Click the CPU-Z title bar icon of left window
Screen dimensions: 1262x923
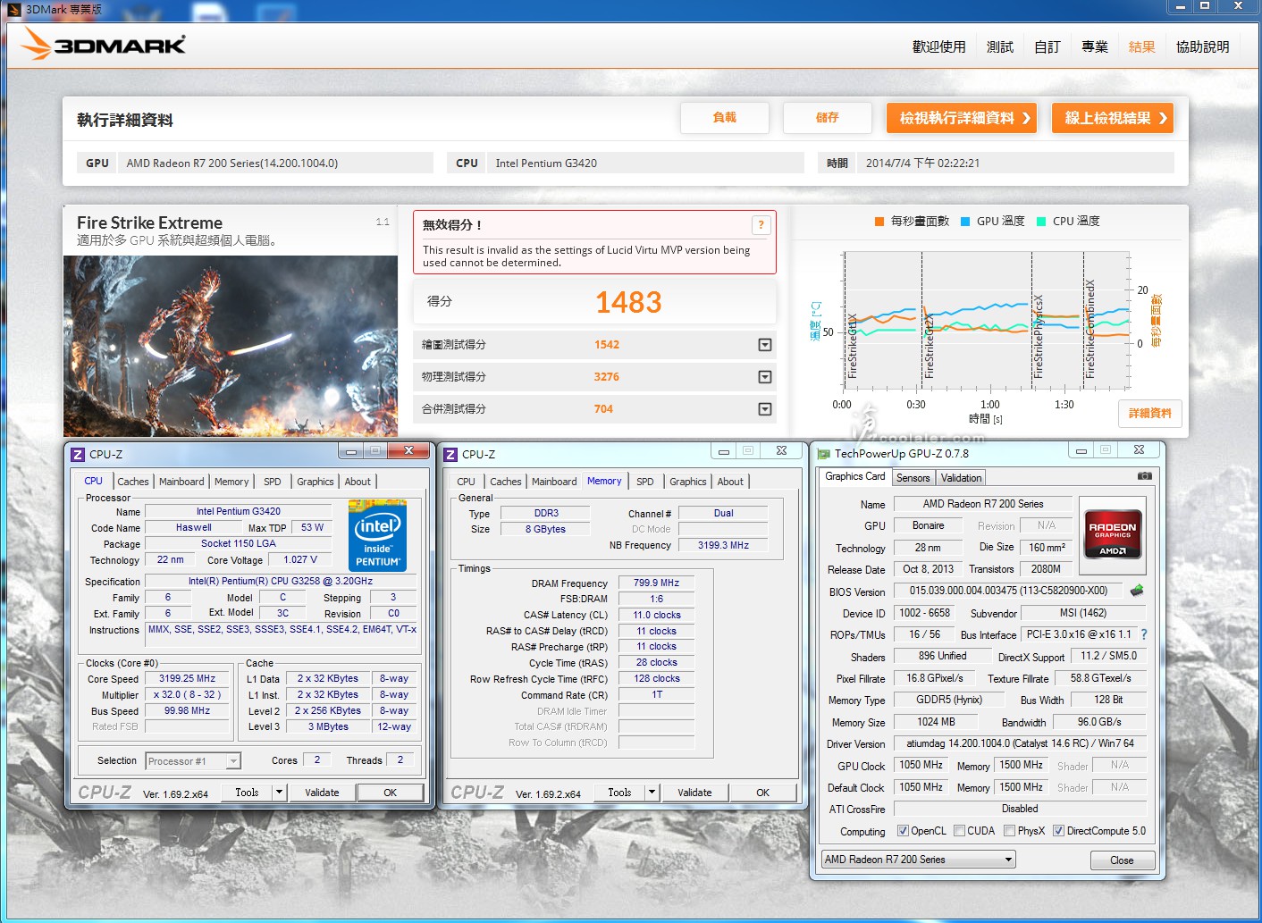(78, 455)
